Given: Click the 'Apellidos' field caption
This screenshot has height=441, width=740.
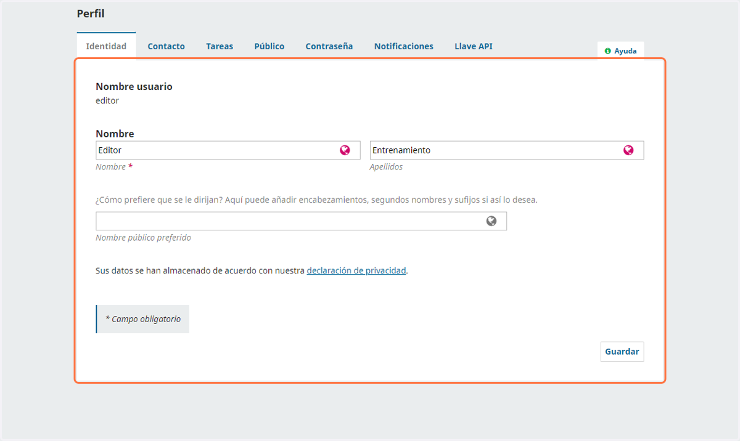Looking at the screenshot, I should pyautogui.click(x=386, y=167).
